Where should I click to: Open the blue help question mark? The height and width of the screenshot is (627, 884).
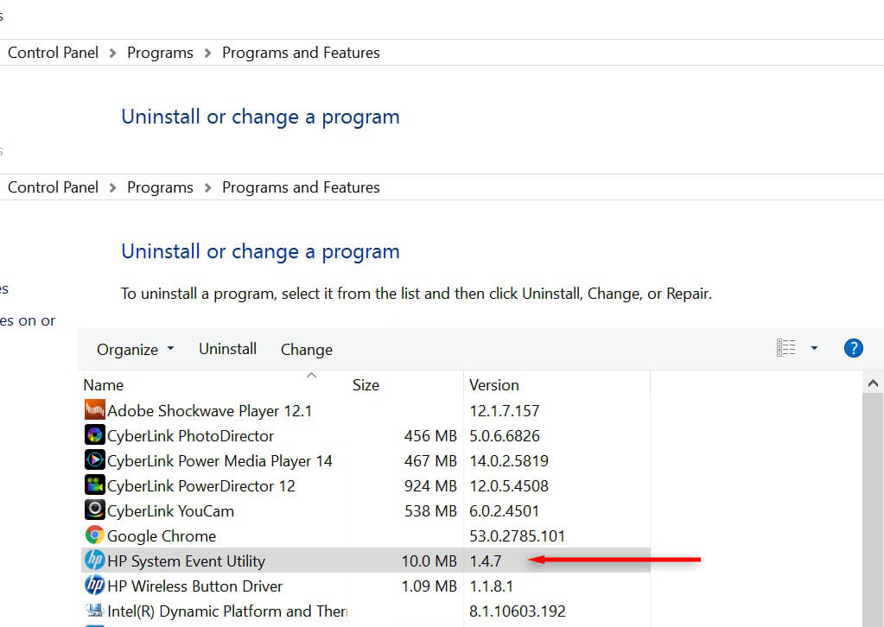853,348
